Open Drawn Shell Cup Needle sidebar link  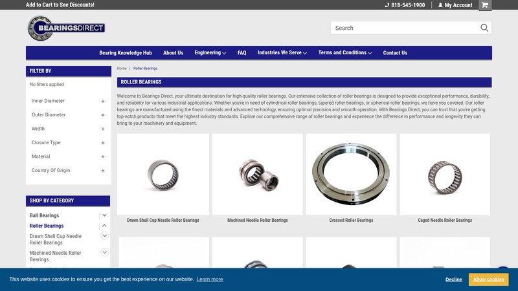click(56, 239)
